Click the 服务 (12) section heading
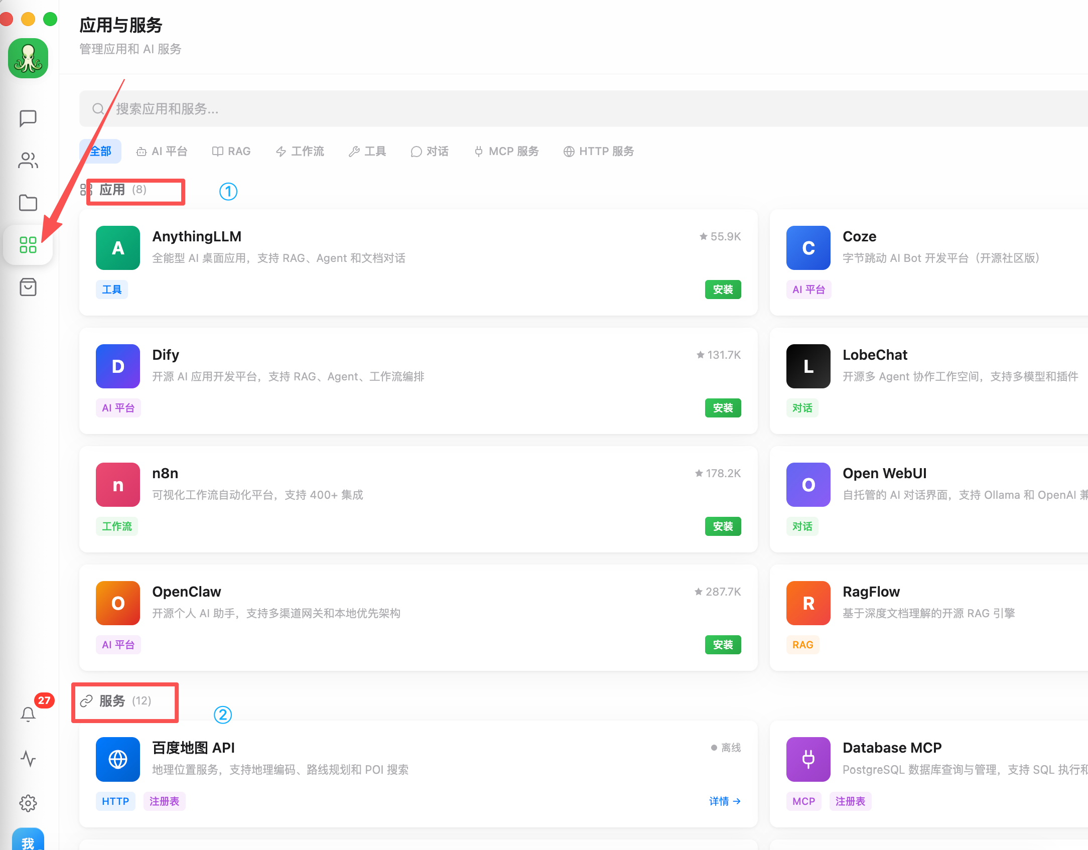Image resolution: width=1088 pixels, height=850 pixels. click(116, 700)
